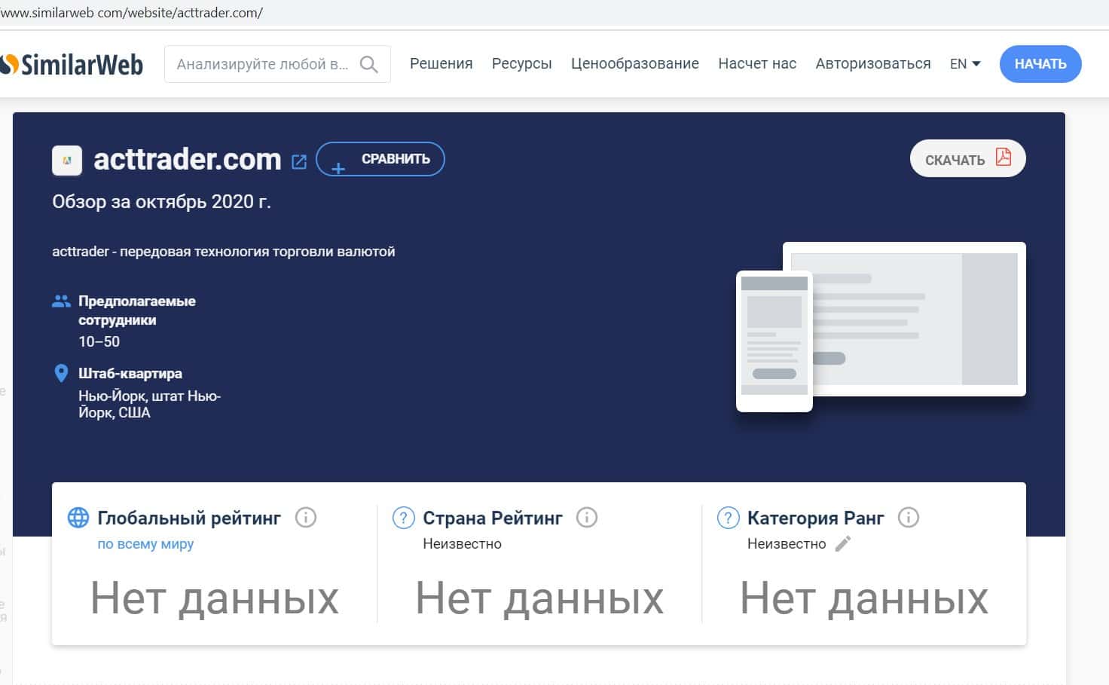Click Авторизоваться to sign in
The image size is (1109, 685).
coord(873,64)
